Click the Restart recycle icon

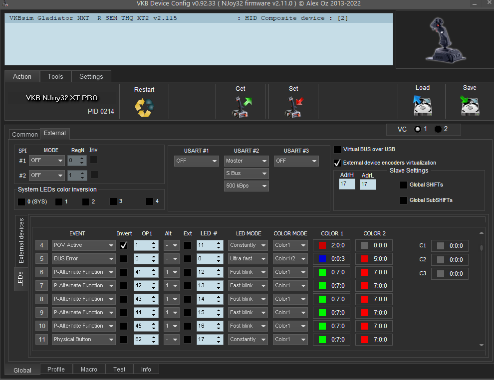tap(144, 107)
